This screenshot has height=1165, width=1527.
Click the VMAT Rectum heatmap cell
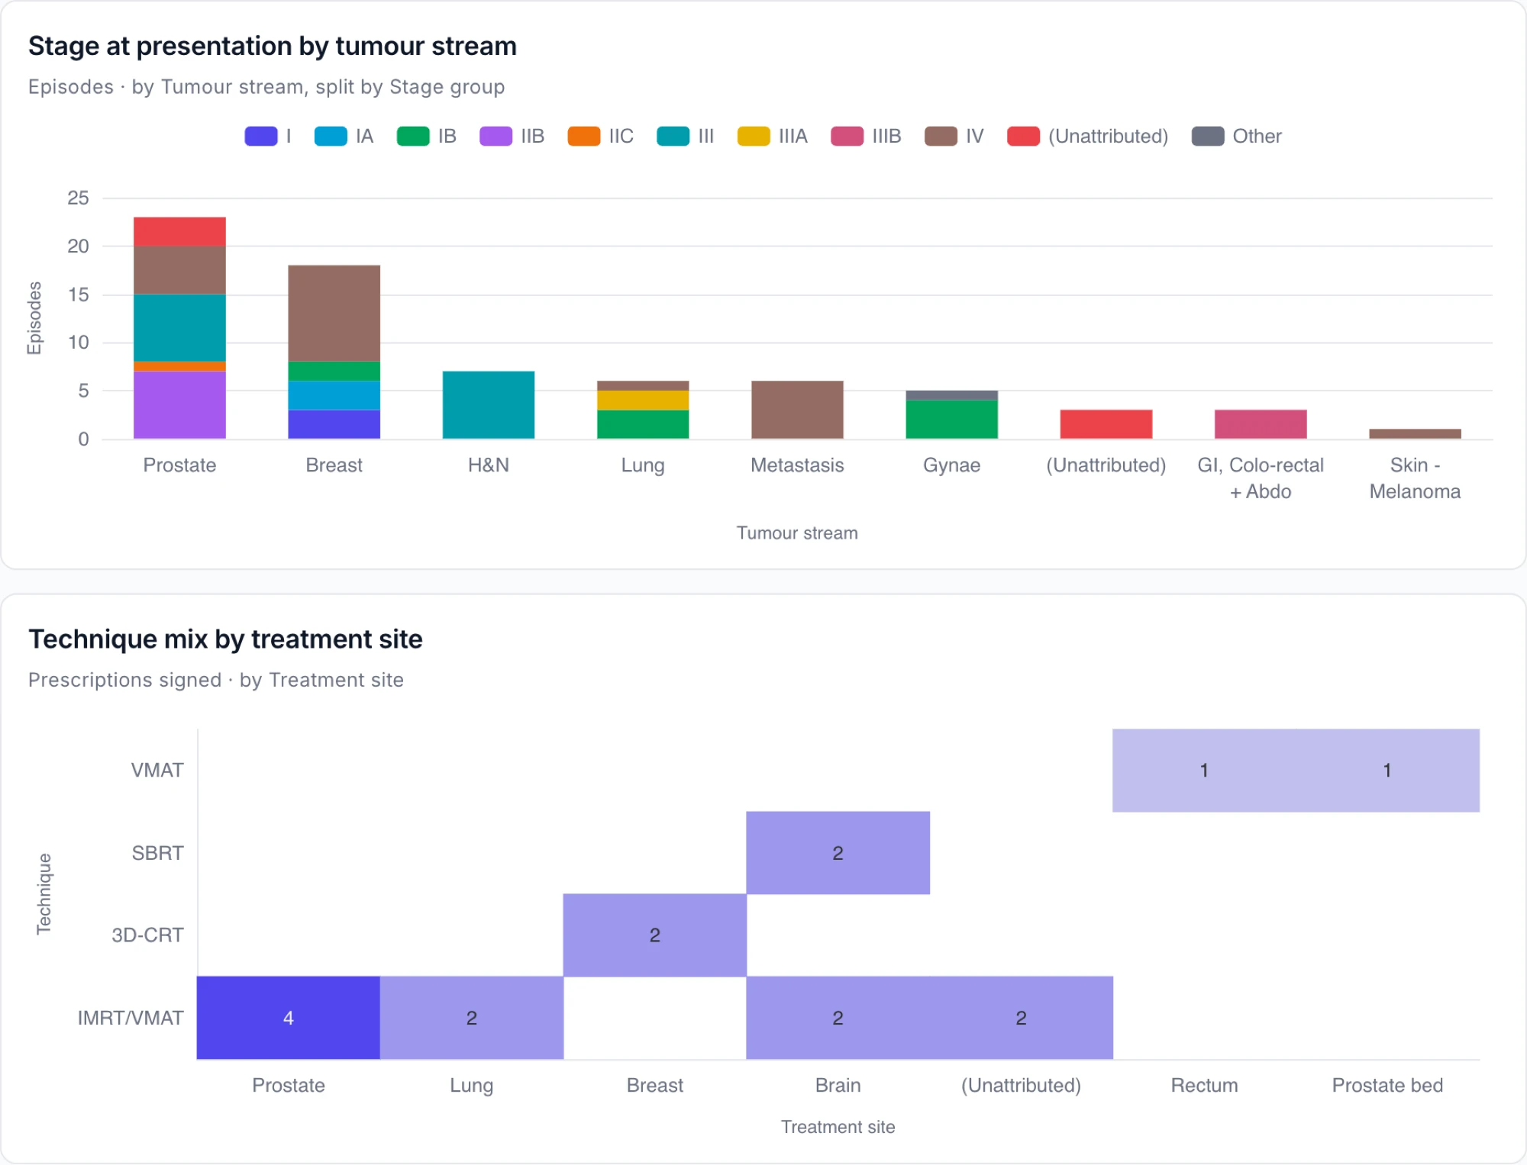(x=1204, y=771)
